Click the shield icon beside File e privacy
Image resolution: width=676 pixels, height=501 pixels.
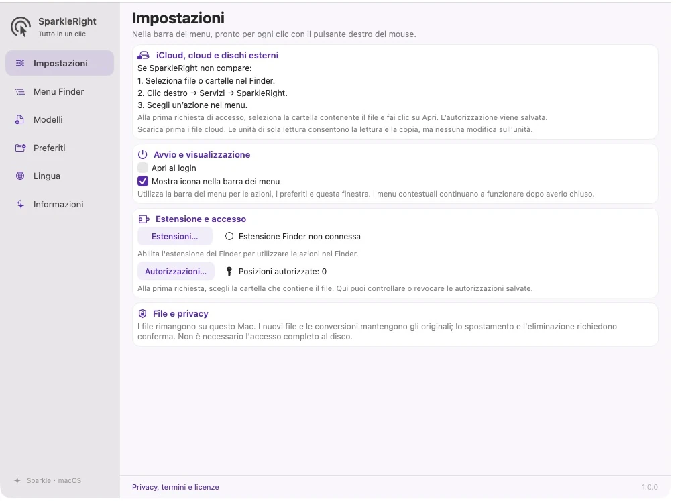[142, 313]
